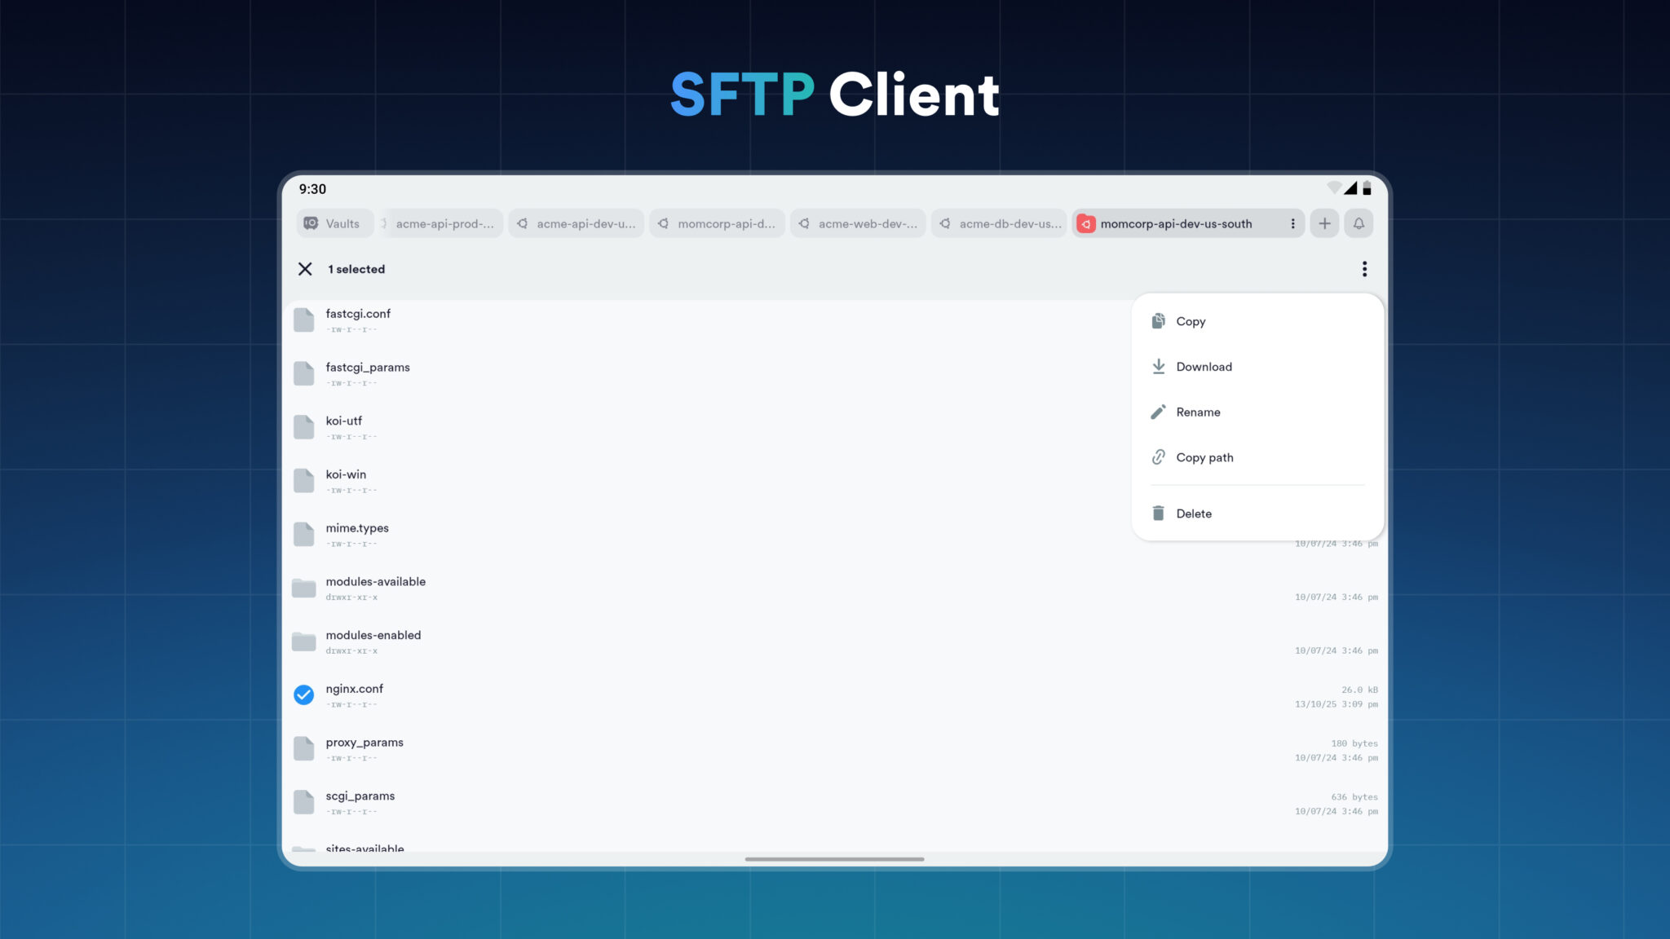Image resolution: width=1670 pixels, height=939 pixels.
Task: Click the link icon beside Copy path
Action: click(1159, 457)
